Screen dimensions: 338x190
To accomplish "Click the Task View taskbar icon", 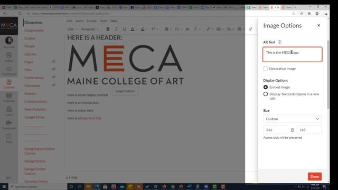I will 80,186.
